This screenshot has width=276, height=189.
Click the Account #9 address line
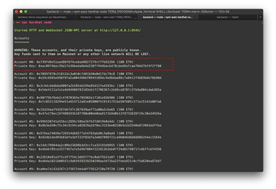pos(74,169)
